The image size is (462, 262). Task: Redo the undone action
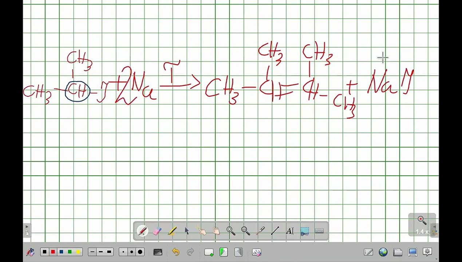190,252
